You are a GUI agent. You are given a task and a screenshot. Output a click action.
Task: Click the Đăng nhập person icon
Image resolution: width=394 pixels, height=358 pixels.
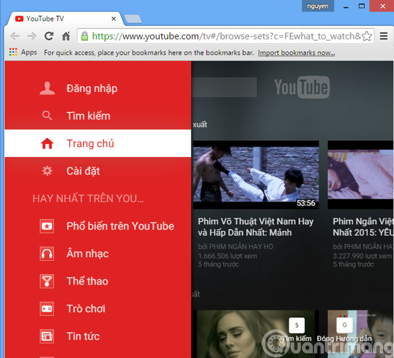point(47,88)
